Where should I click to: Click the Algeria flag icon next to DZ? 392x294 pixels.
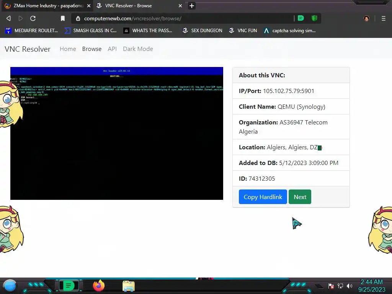click(x=320, y=148)
